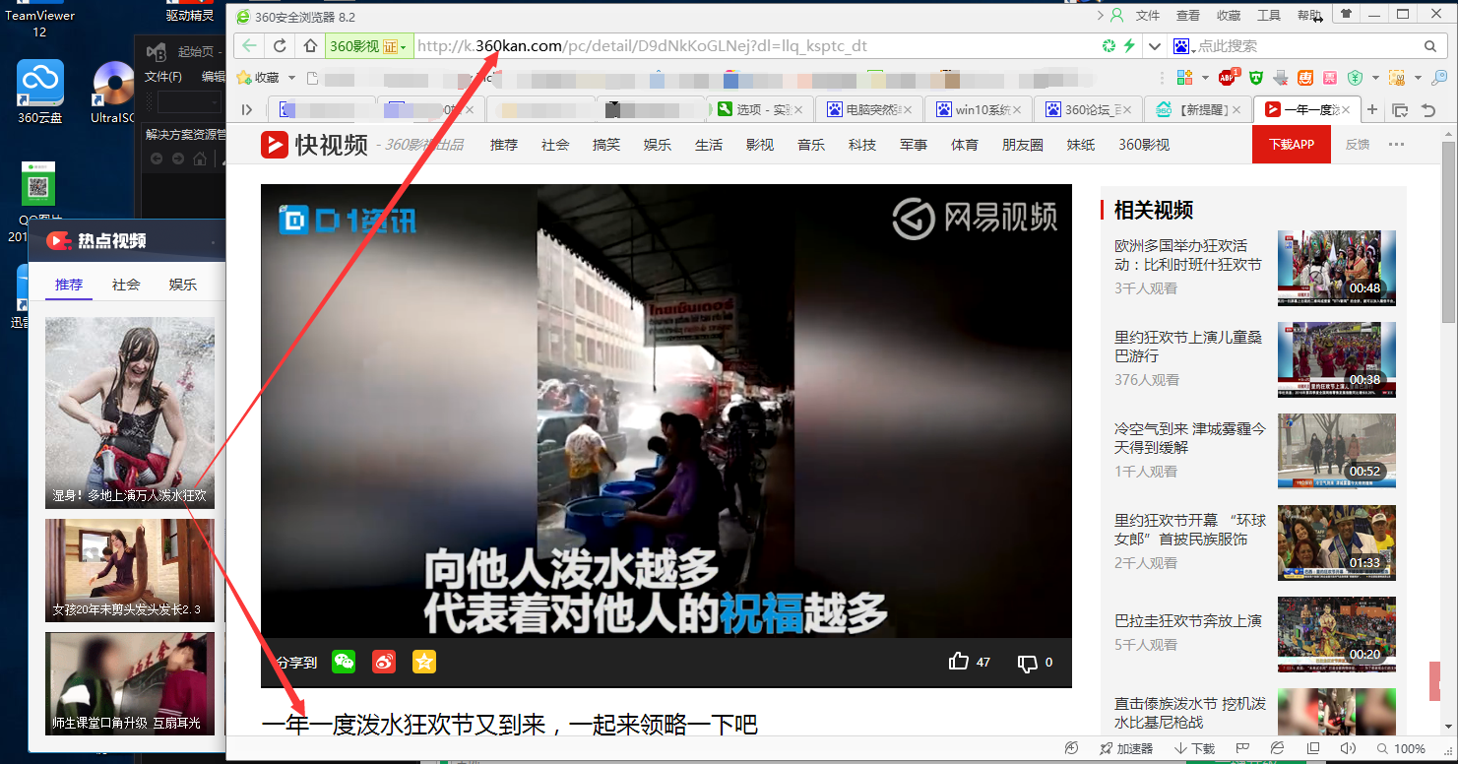Click the skin shirt icon in title bar
The width and height of the screenshot is (1458, 764).
[x=1346, y=14]
